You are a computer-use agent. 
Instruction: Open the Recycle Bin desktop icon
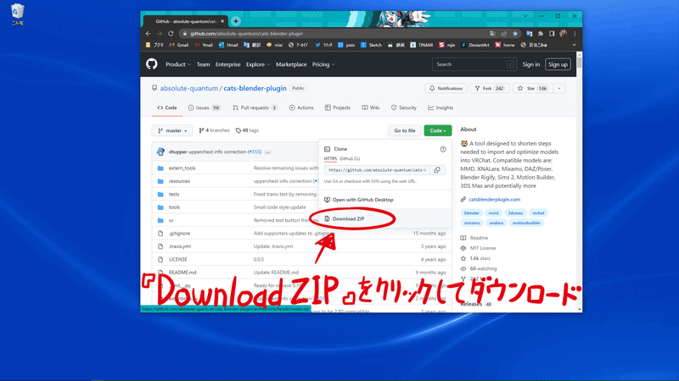pos(17,14)
